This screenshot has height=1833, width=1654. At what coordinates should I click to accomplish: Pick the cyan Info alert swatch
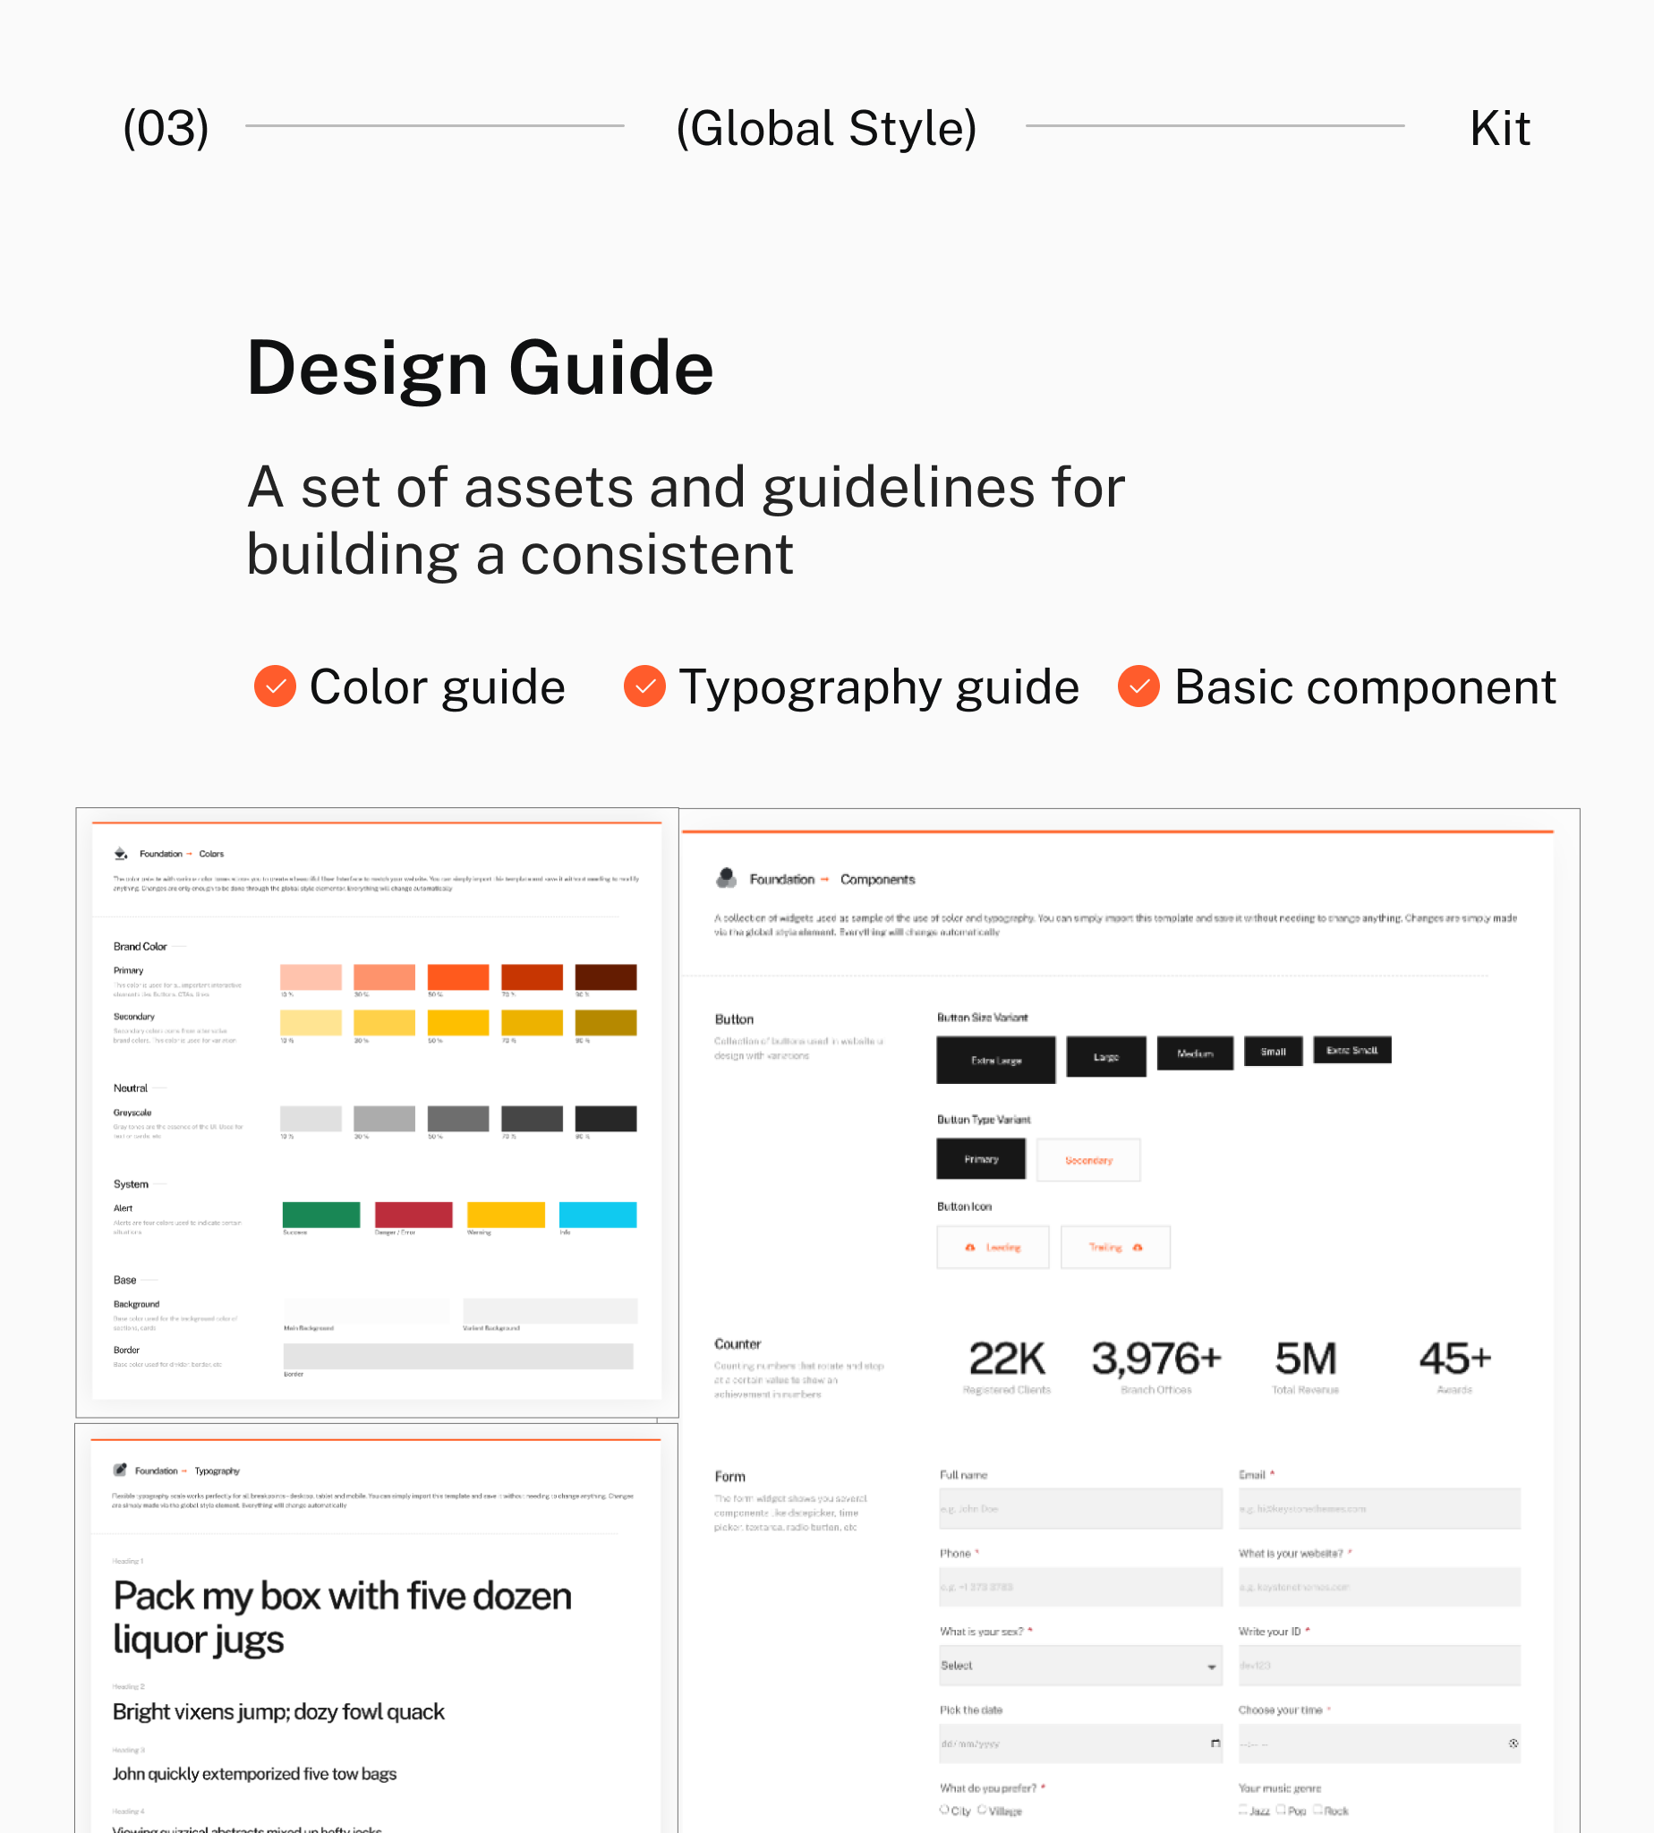[598, 1215]
